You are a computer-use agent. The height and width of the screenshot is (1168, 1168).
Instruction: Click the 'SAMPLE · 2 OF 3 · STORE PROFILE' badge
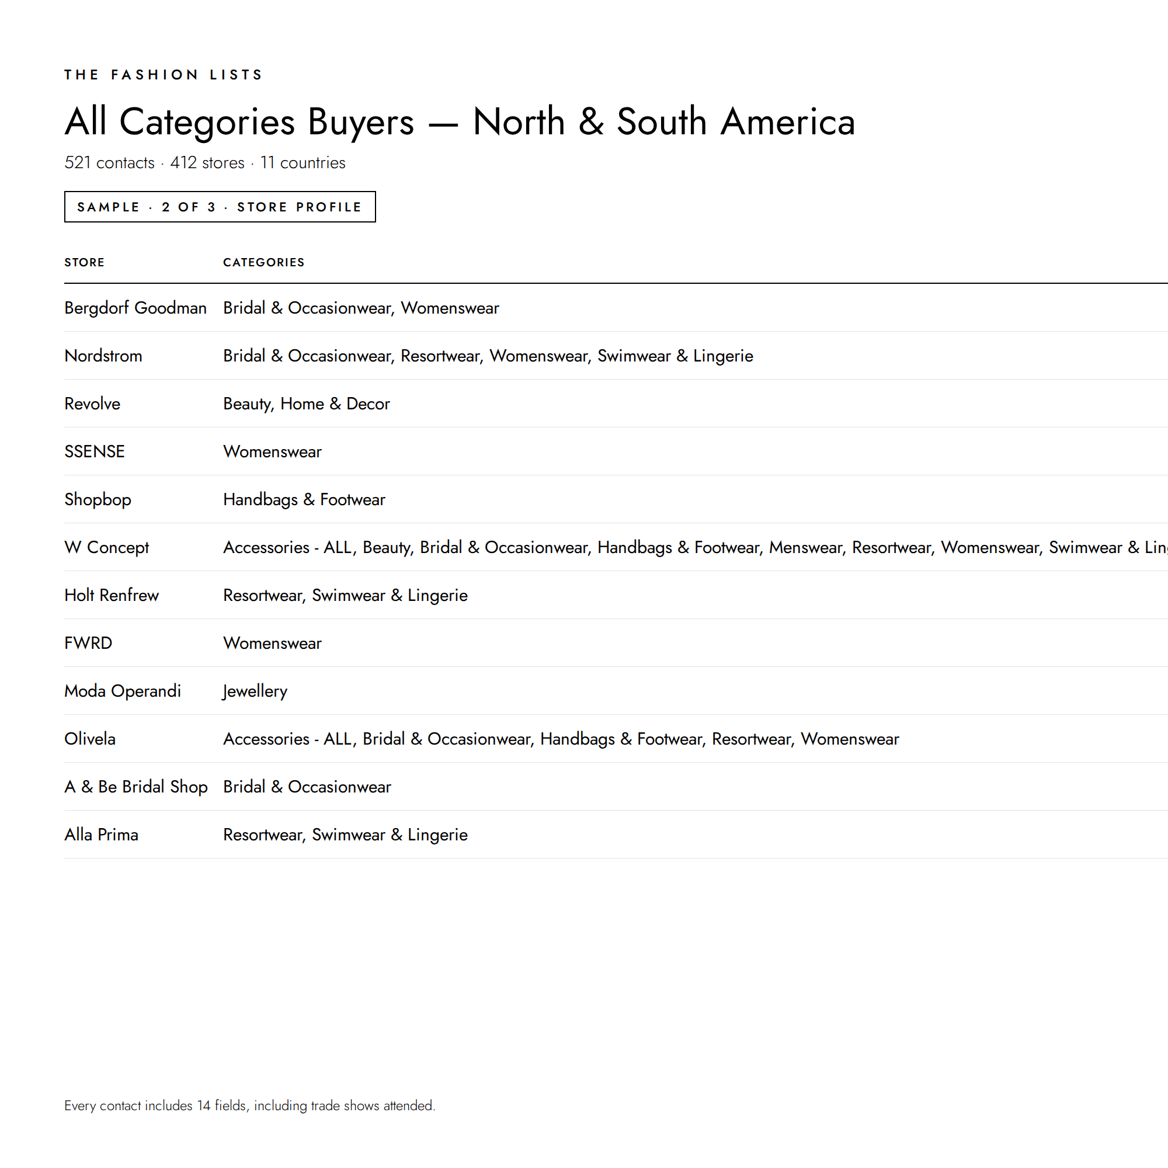pos(220,207)
